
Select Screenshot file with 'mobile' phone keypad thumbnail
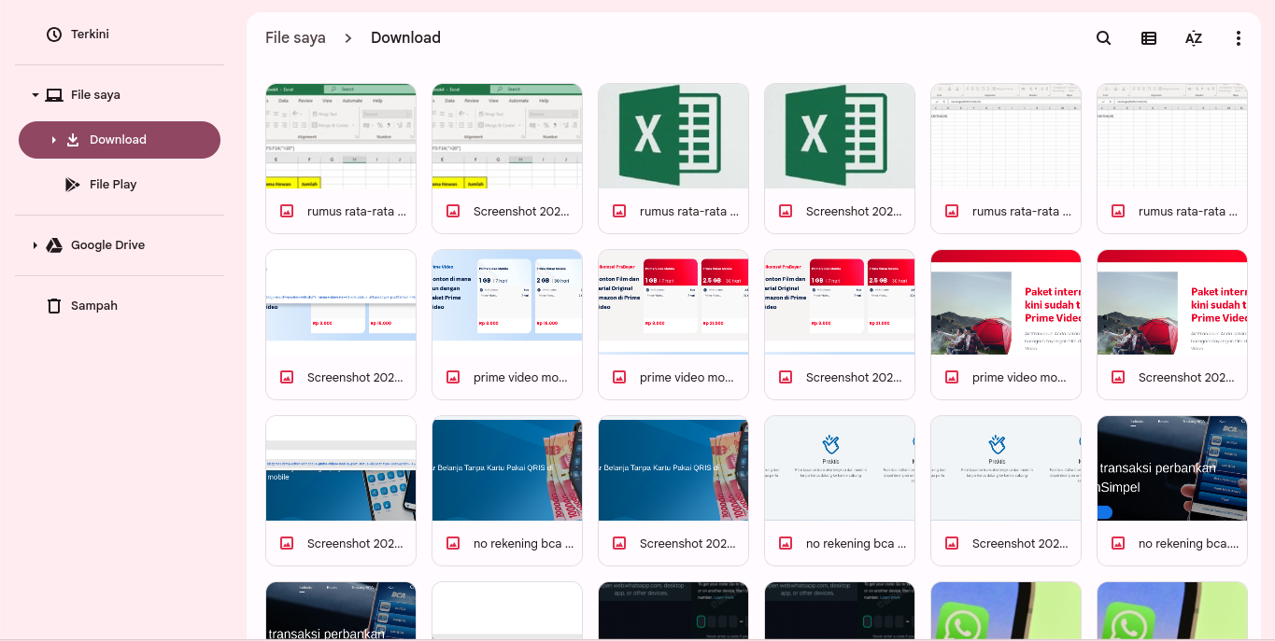(x=341, y=491)
